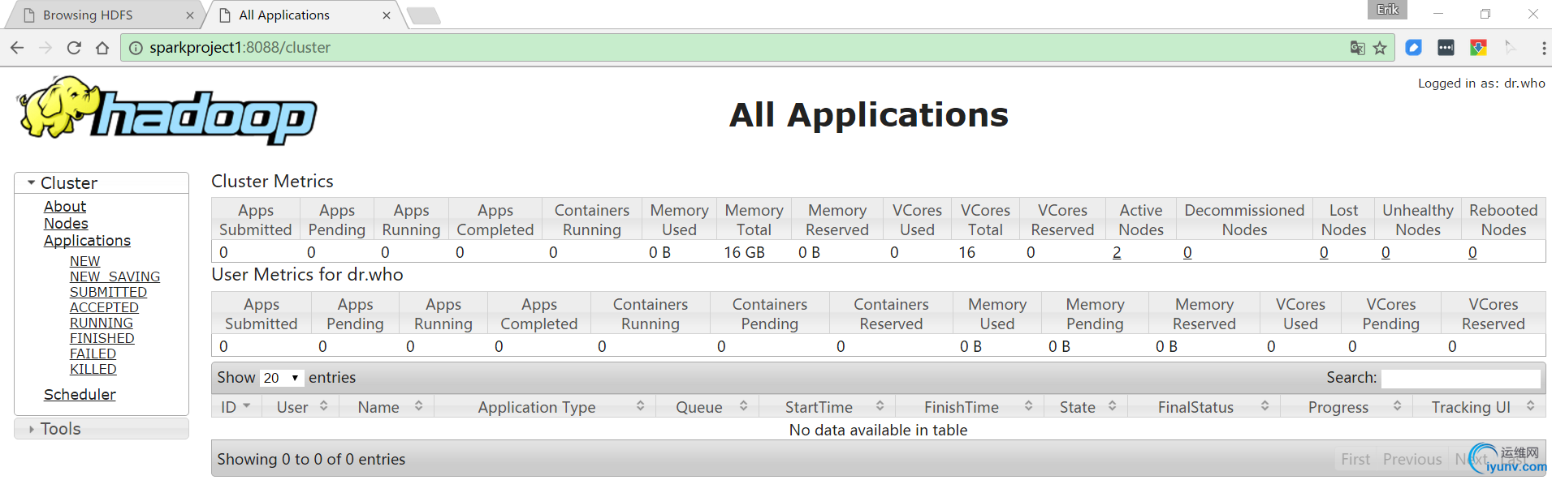Open the Show entries count dropdown
Viewport: 1552px width, 480px height.
[x=281, y=378]
